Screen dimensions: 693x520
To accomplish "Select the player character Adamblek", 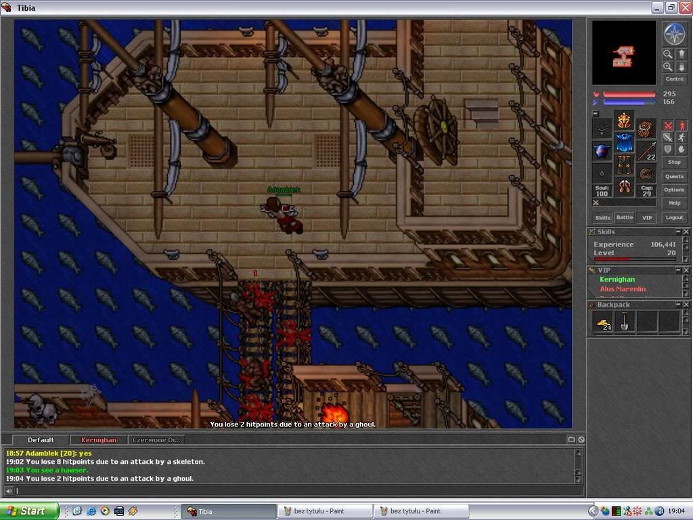I will click(x=283, y=215).
